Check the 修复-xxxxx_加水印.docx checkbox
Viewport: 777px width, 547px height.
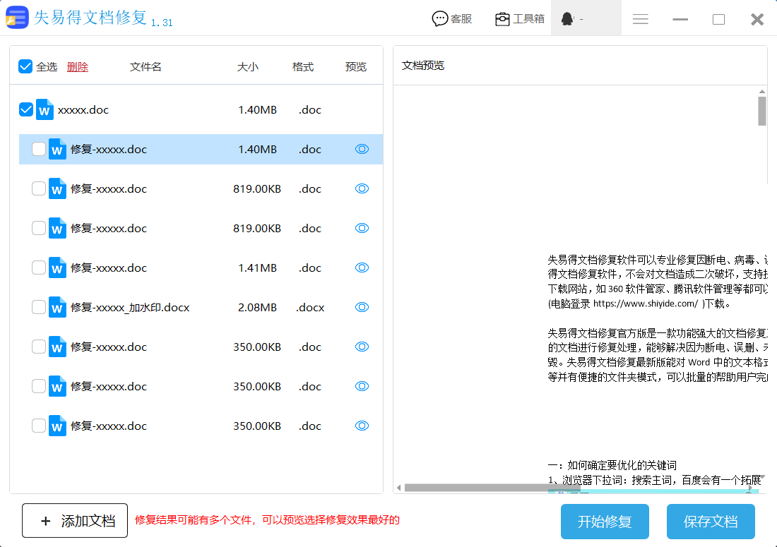coord(39,307)
